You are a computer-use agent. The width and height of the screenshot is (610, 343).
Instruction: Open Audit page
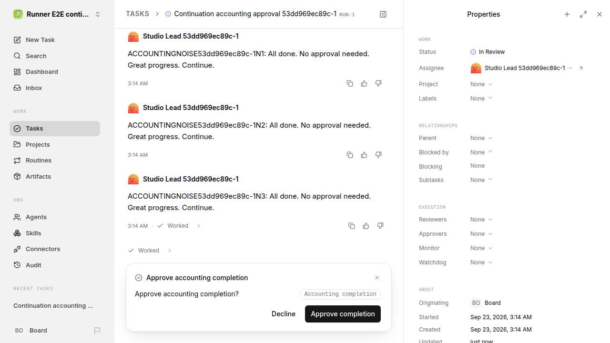tap(55, 265)
